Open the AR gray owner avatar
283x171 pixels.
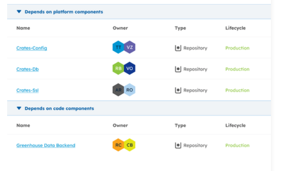tap(118, 90)
